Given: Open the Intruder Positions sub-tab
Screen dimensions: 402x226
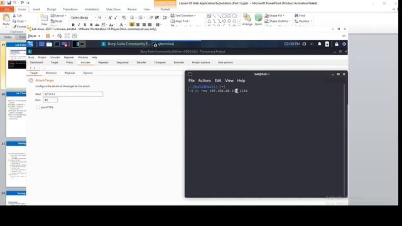Looking at the screenshot, I should click(51, 73).
